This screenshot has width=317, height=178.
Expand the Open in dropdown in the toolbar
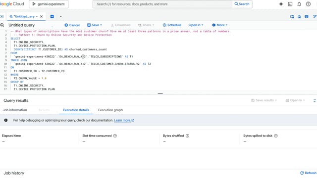tap(196, 25)
